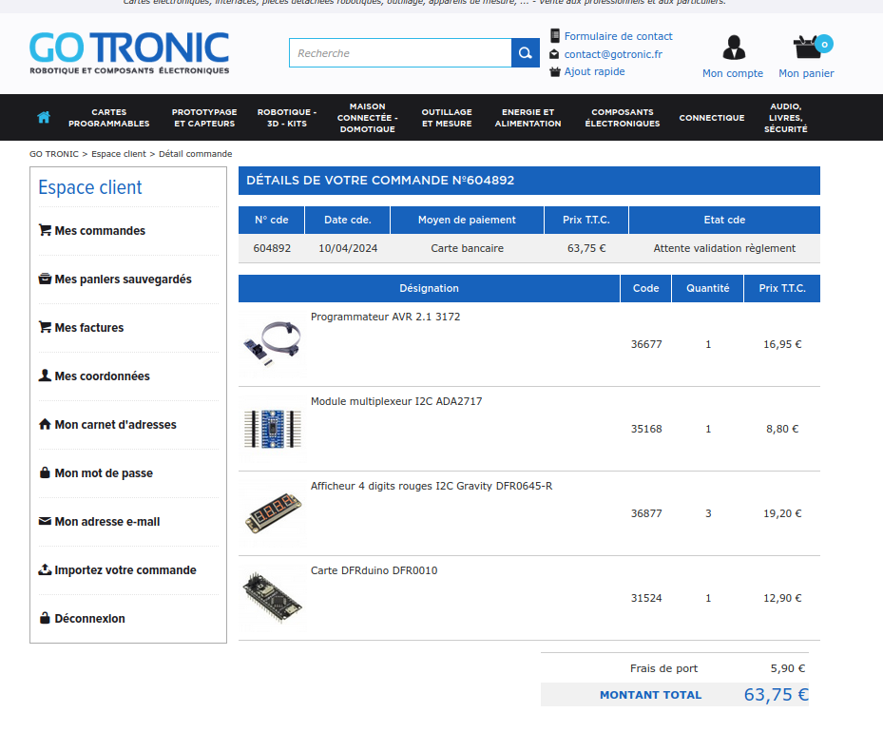
Task: Open Robotique - 3D - Kits menu
Action: (286, 118)
